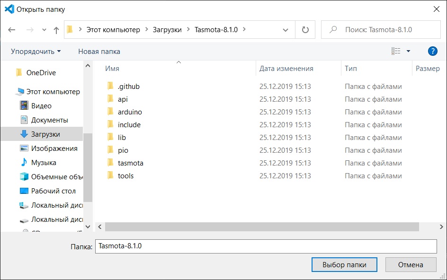The width and height of the screenshot is (447, 280).
Task: Sort by 'Тип' column header
Action: point(351,69)
